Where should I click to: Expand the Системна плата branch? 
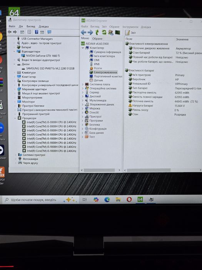(x=83, y=84)
